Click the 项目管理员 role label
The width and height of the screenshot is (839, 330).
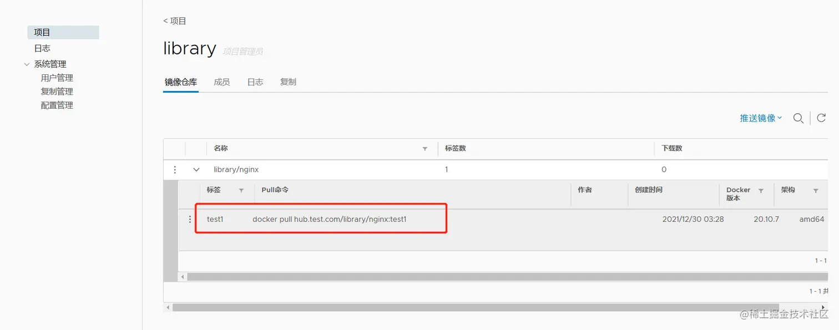(x=242, y=52)
